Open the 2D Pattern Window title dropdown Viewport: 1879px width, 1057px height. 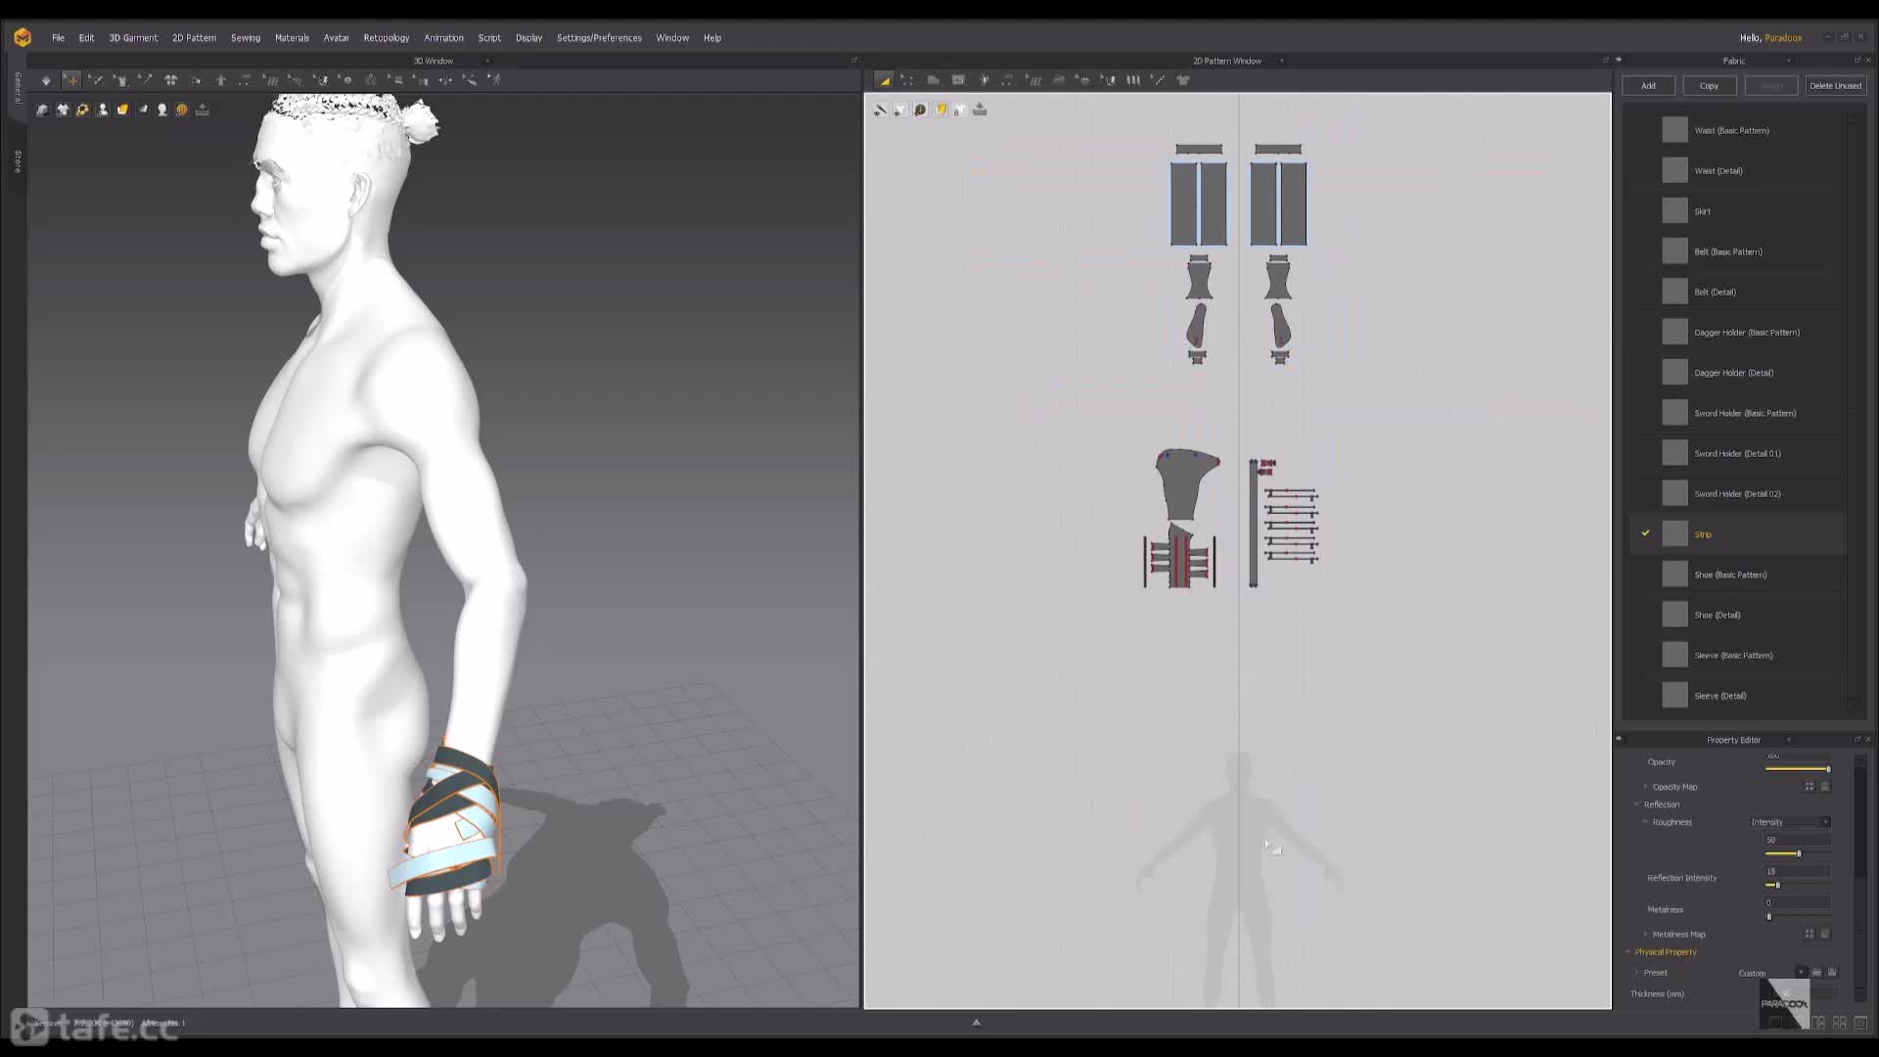pyautogui.click(x=1282, y=61)
